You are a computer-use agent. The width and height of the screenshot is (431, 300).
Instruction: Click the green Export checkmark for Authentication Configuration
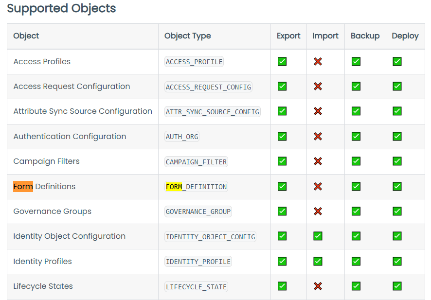[x=282, y=136]
